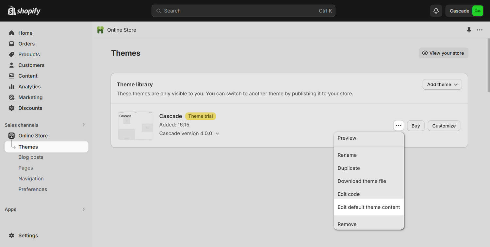Toggle the Cascade theme three-dot actions button
Viewport: 490px width, 247px height.
[399, 126]
